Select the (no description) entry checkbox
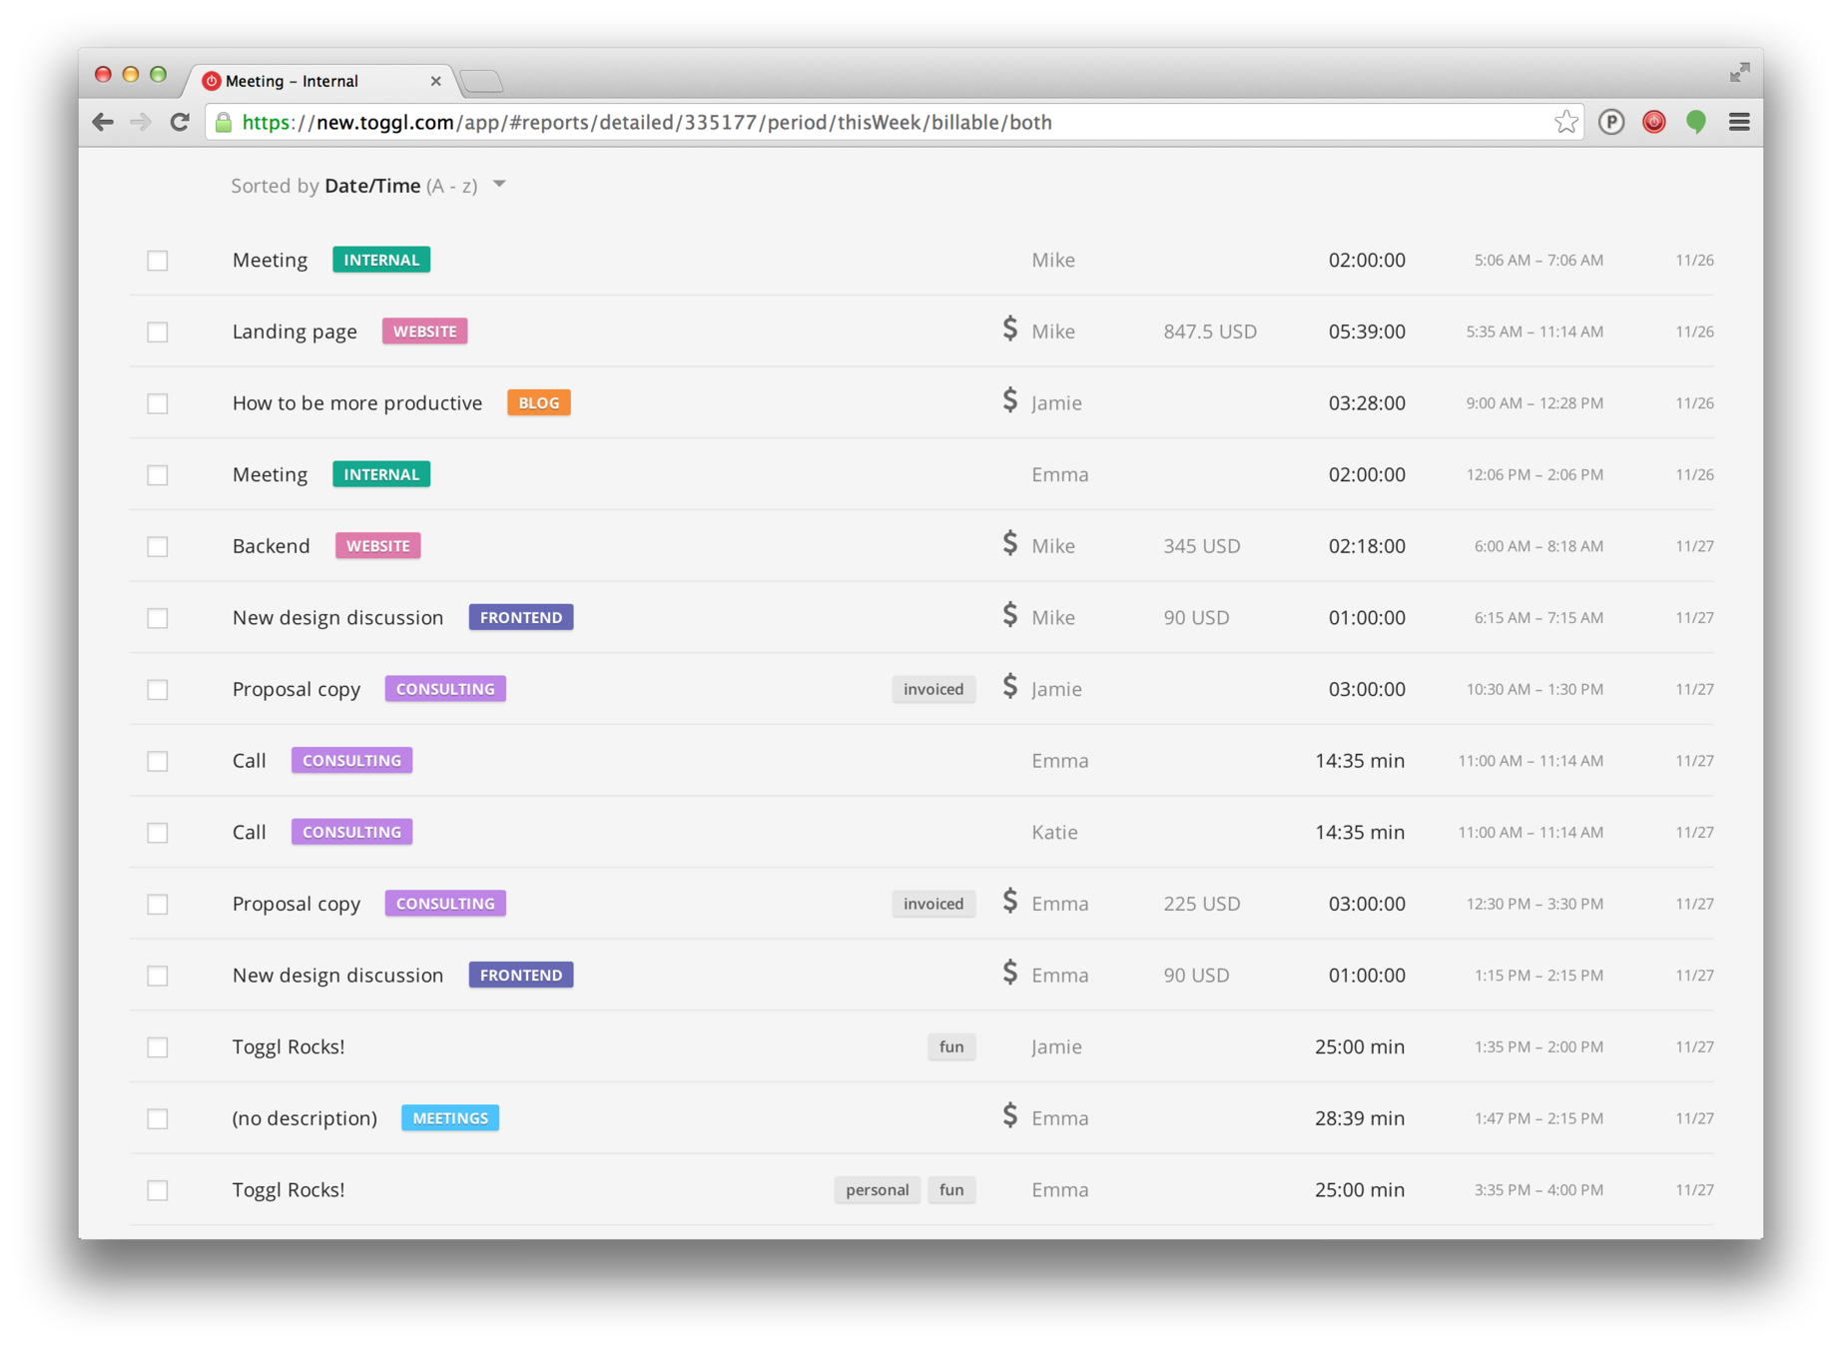This screenshot has width=1842, height=1348. (158, 1119)
